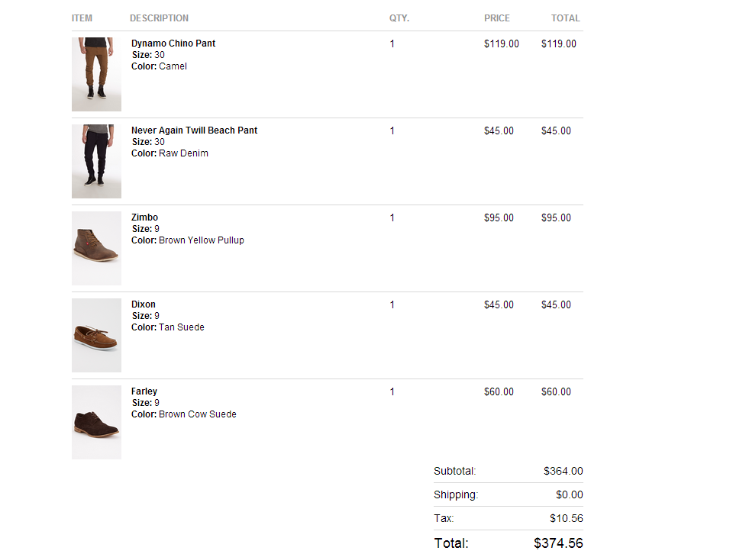Open the Zimbo boot product thumbnail
Image resolution: width=746 pixels, height=554 pixels.
(x=96, y=249)
